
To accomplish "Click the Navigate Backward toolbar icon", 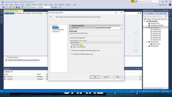I will (3, 7).
